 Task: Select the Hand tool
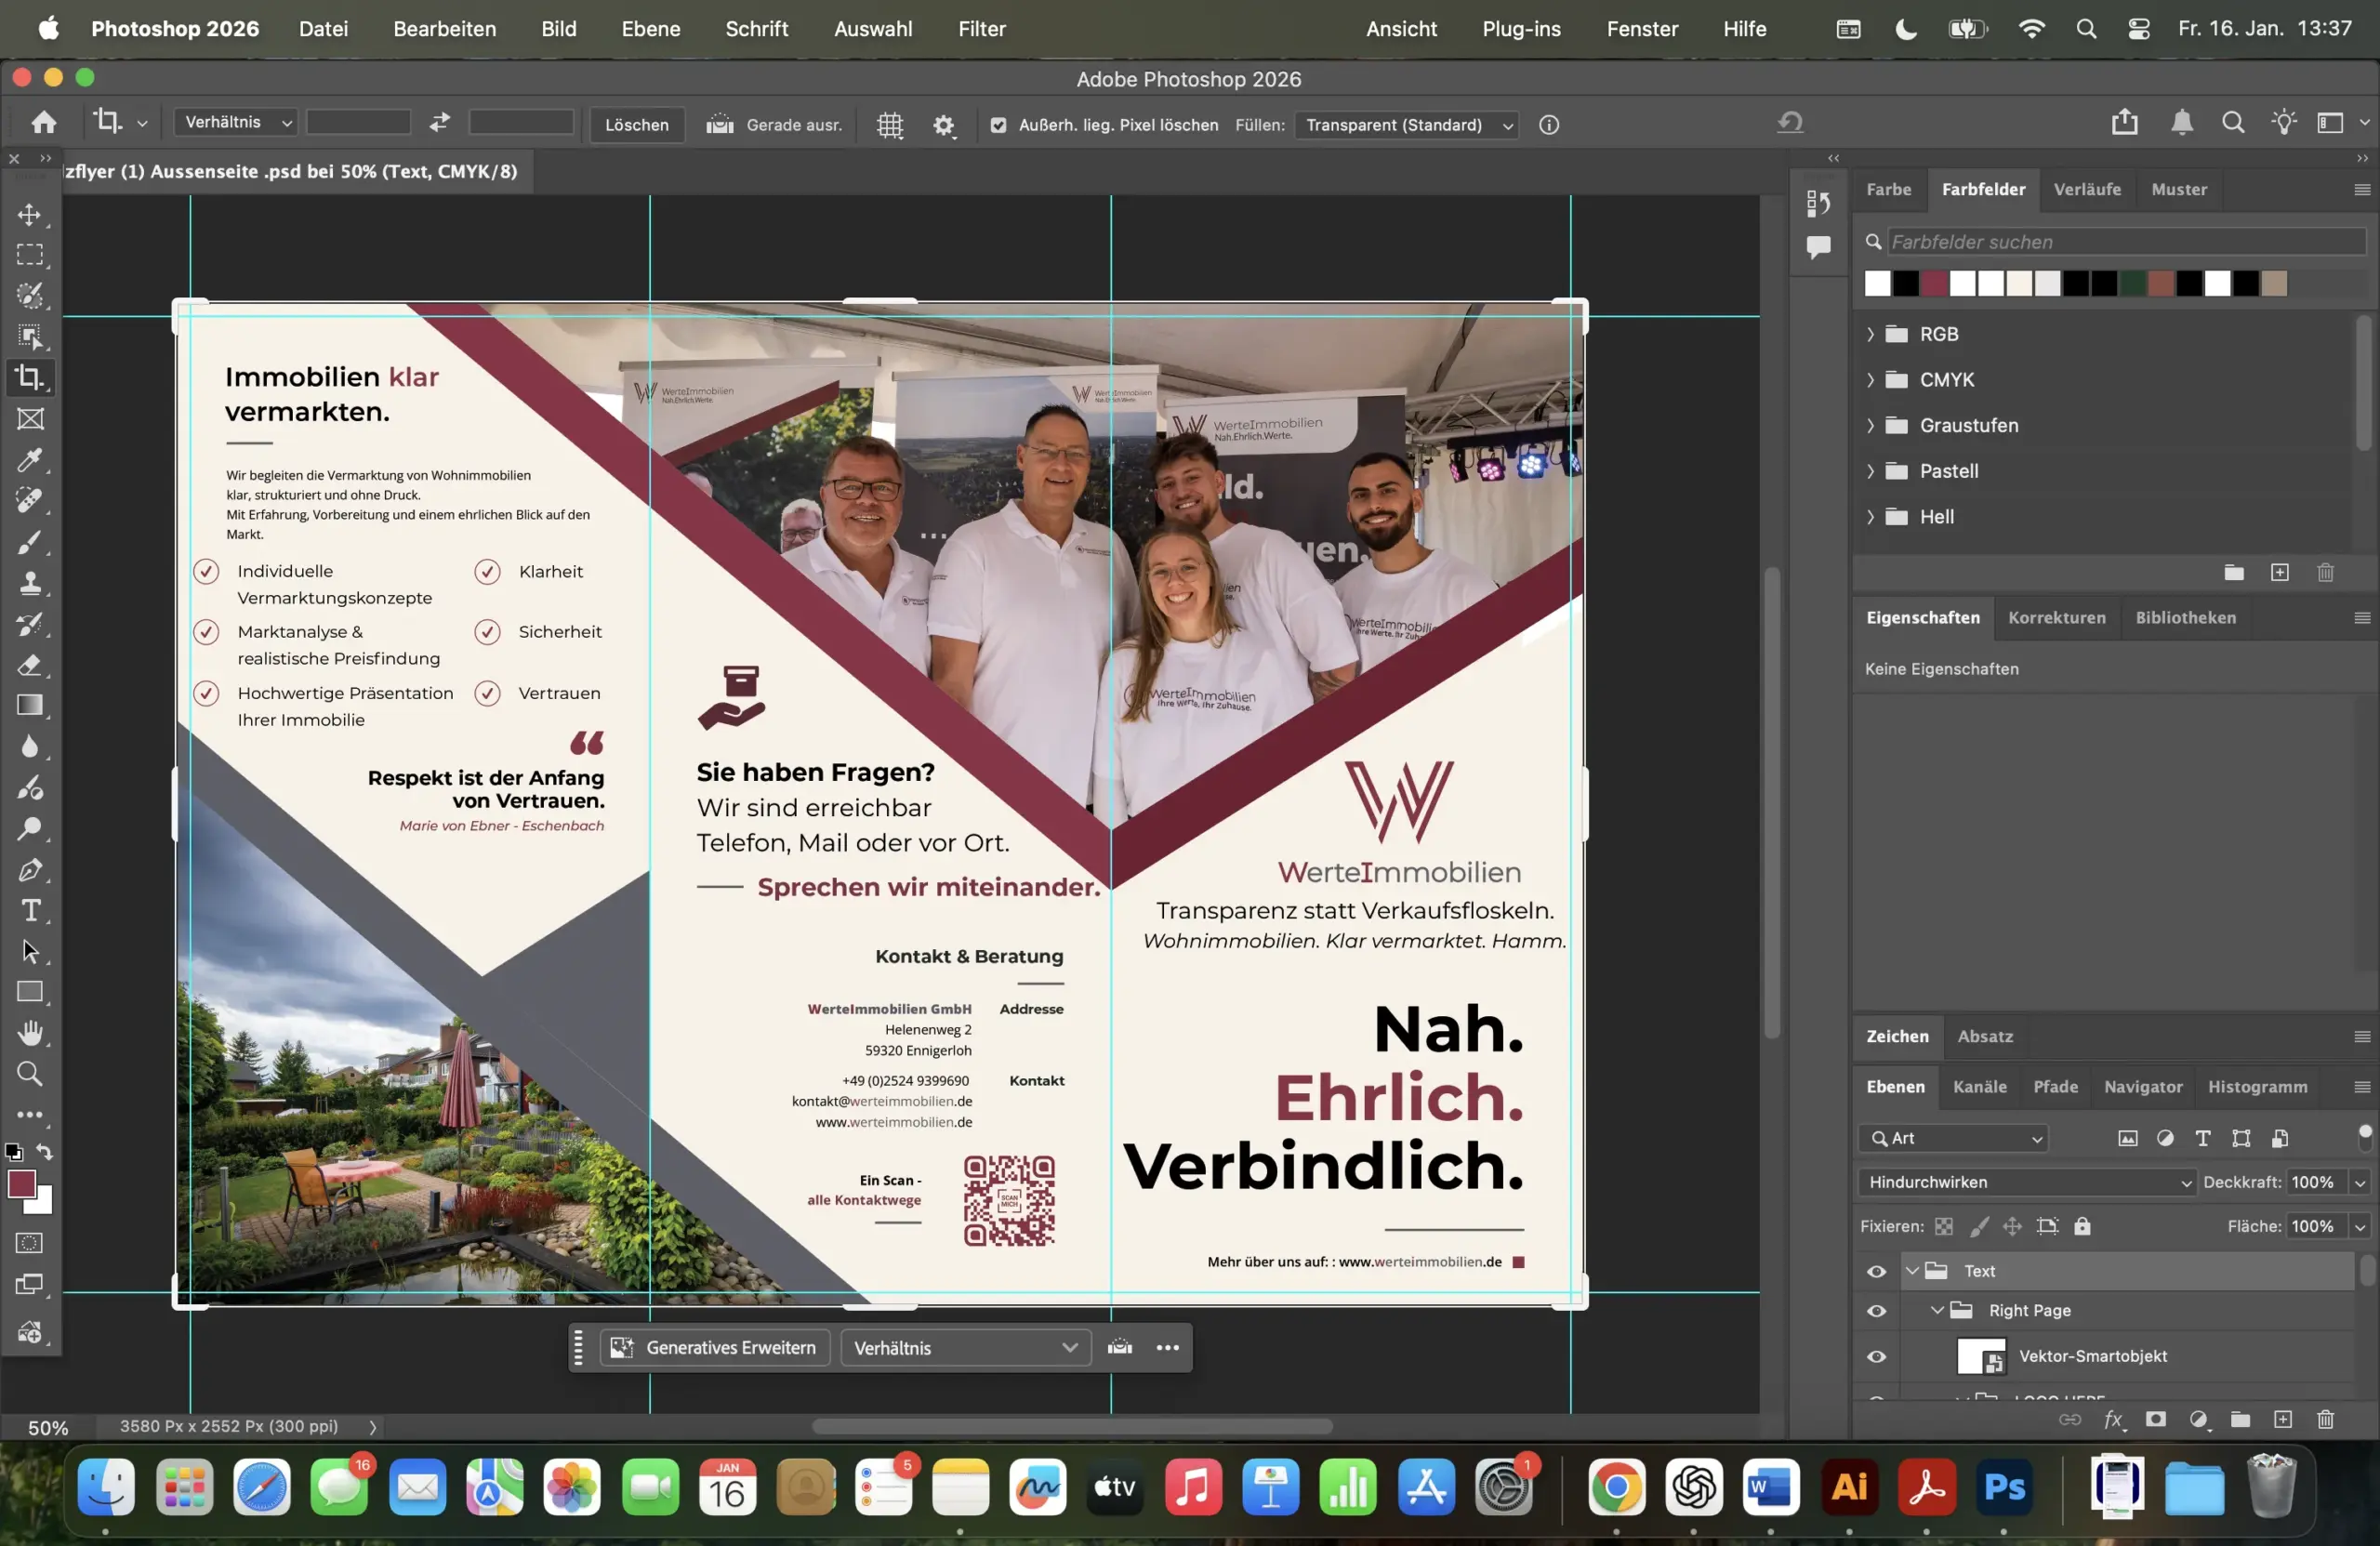tap(30, 1033)
